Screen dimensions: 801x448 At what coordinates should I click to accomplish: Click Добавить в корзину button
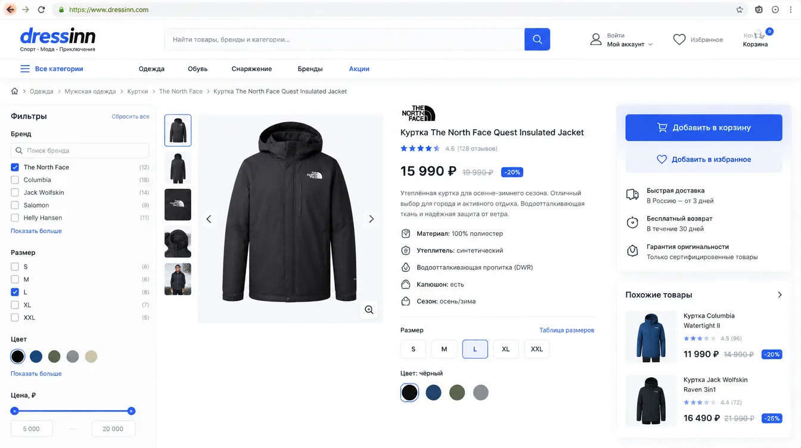(x=703, y=127)
